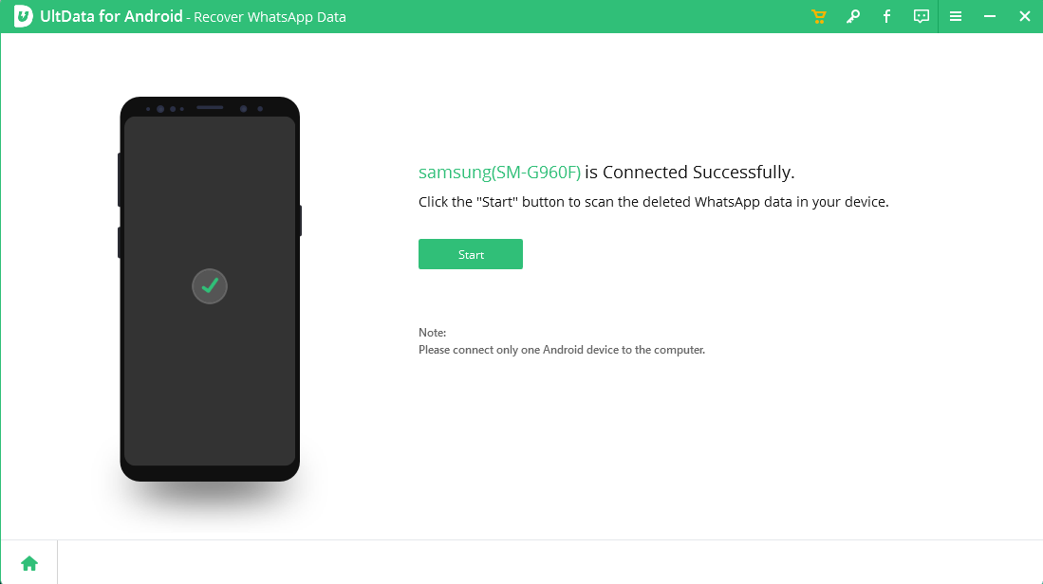Click the key register icon
Screen dimensions: 1043x584
pos(853,17)
